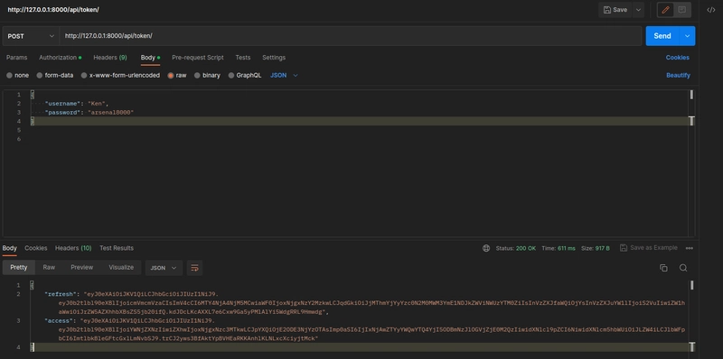This screenshot has width=723, height=359.
Task: Click the "username" line in request body
Action: pyautogui.click(x=77, y=104)
